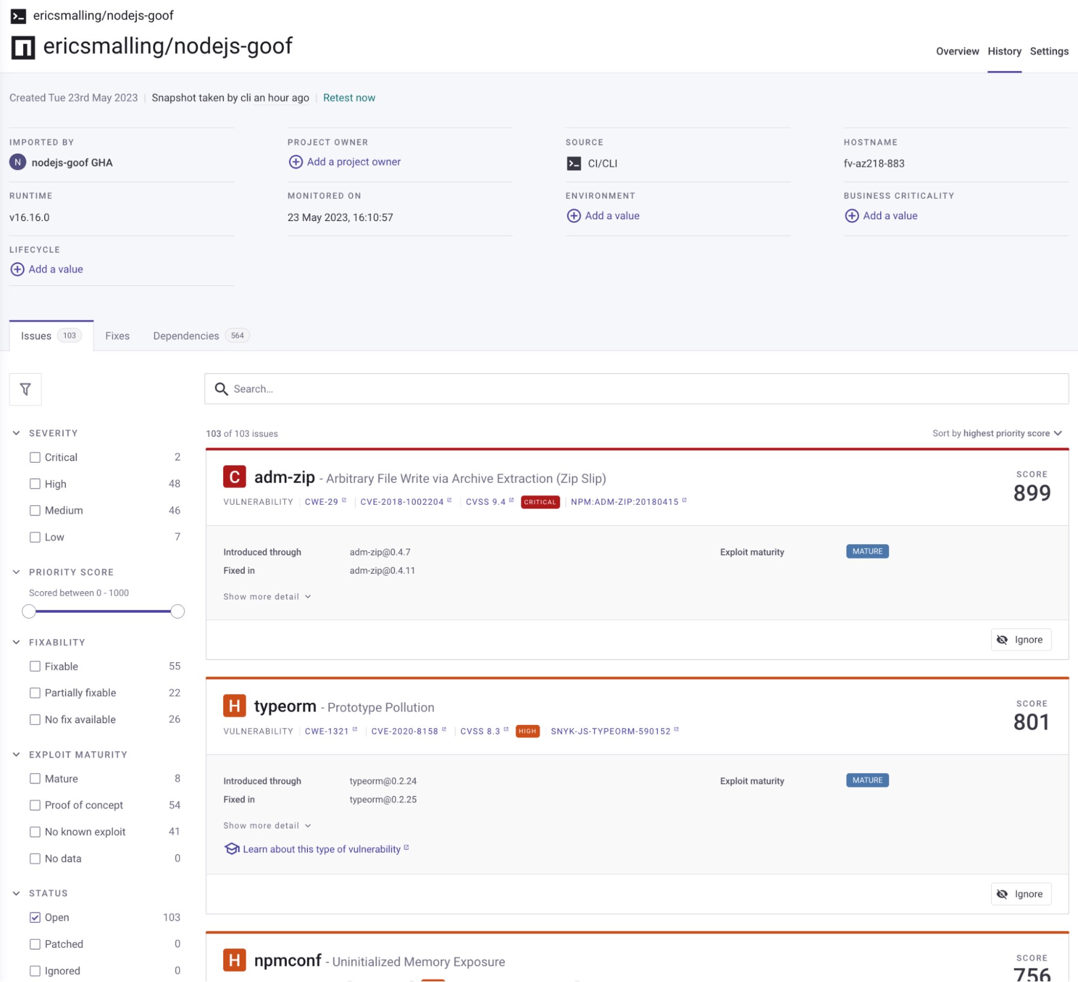The image size is (1078, 982).
Task: Click the CI/CLI source terminal icon
Action: pyautogui.click(x=574, y=163)
